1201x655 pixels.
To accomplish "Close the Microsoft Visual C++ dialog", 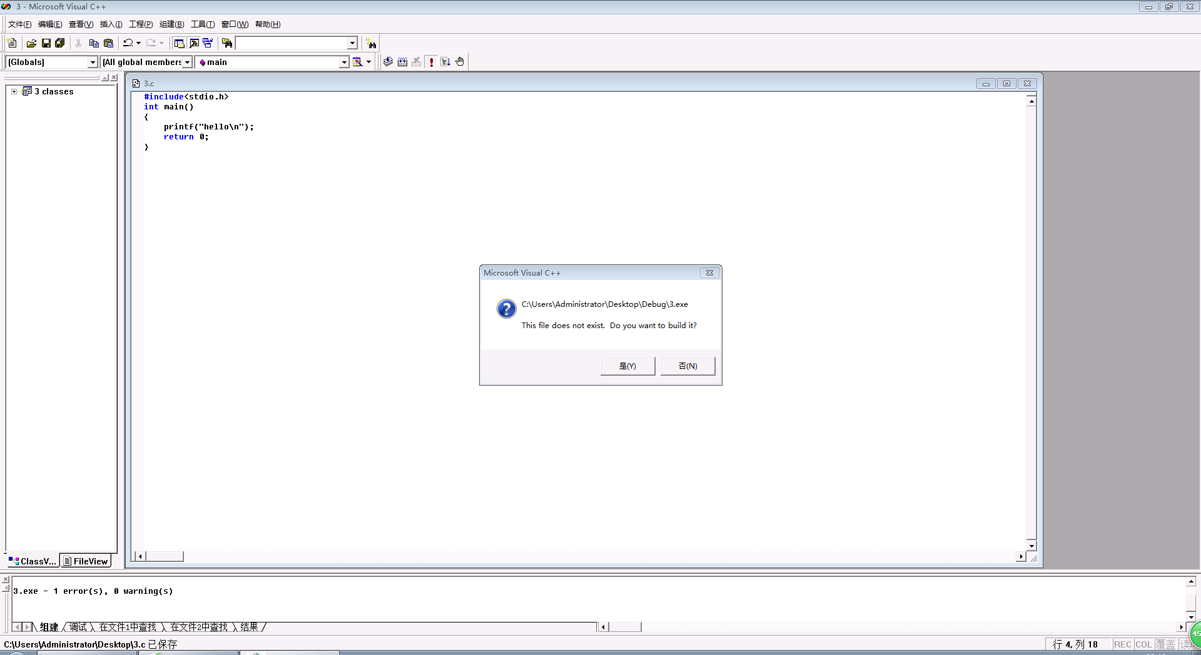I will coord(709,273).
